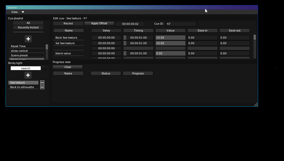Image resolution: width=284 pixels, height=161 pixels.
Task: Show All cue playlists
Action: click(28, 23)
